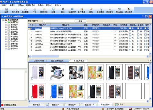The image size is (153, 110).
Task: Click the 保存主图片 save main image button
Action: 105,105
